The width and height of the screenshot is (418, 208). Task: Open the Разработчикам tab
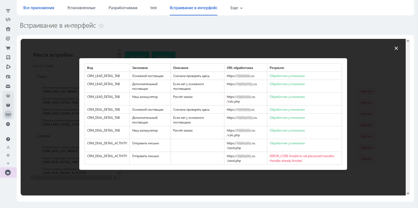[x=123, y=8]
